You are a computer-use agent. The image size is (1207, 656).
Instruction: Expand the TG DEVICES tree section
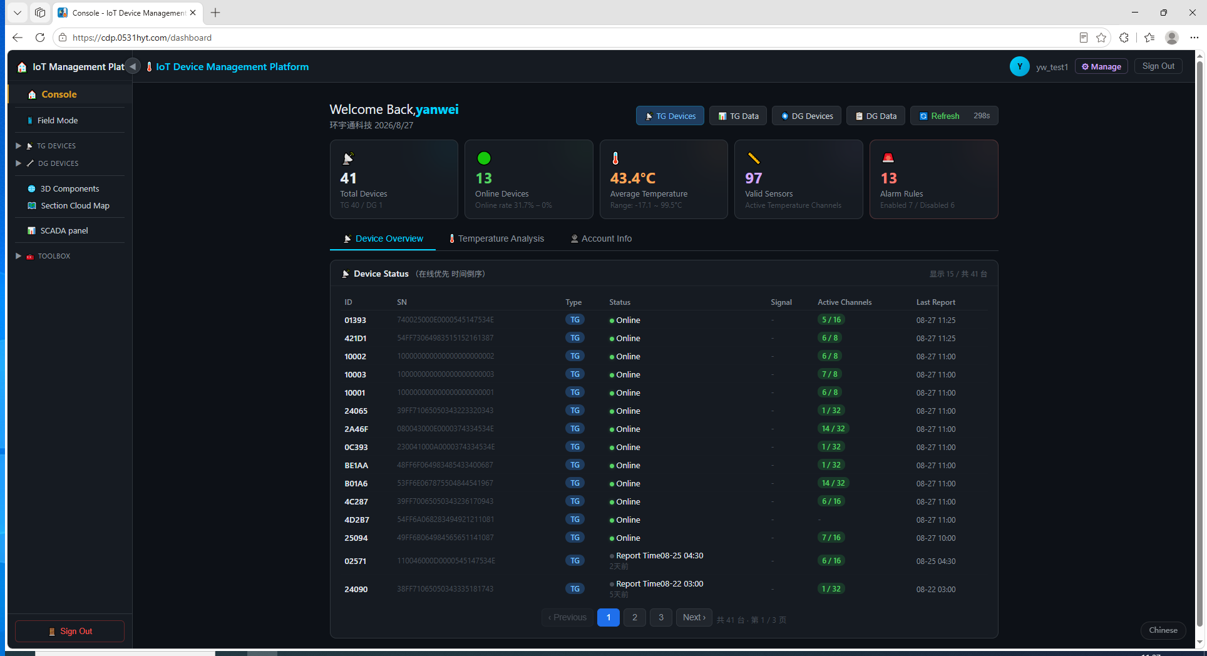19,146
